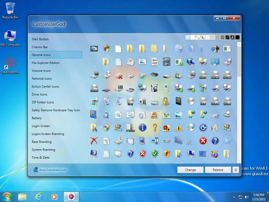Image resolution: width=269 pixels, height=202 pixels.
Task: Show hidden system tray icons
Action: 234,197
